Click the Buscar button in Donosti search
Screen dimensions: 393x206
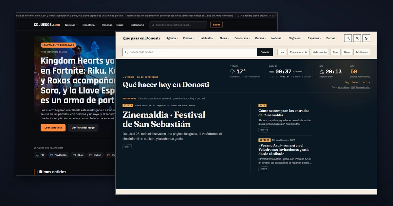coord(265,52)
